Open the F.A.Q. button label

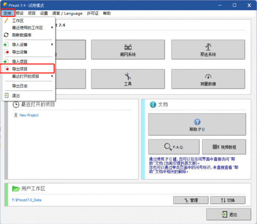click(178, 147)
